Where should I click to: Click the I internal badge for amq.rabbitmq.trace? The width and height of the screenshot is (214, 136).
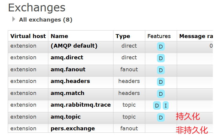[x=166, y=105]
